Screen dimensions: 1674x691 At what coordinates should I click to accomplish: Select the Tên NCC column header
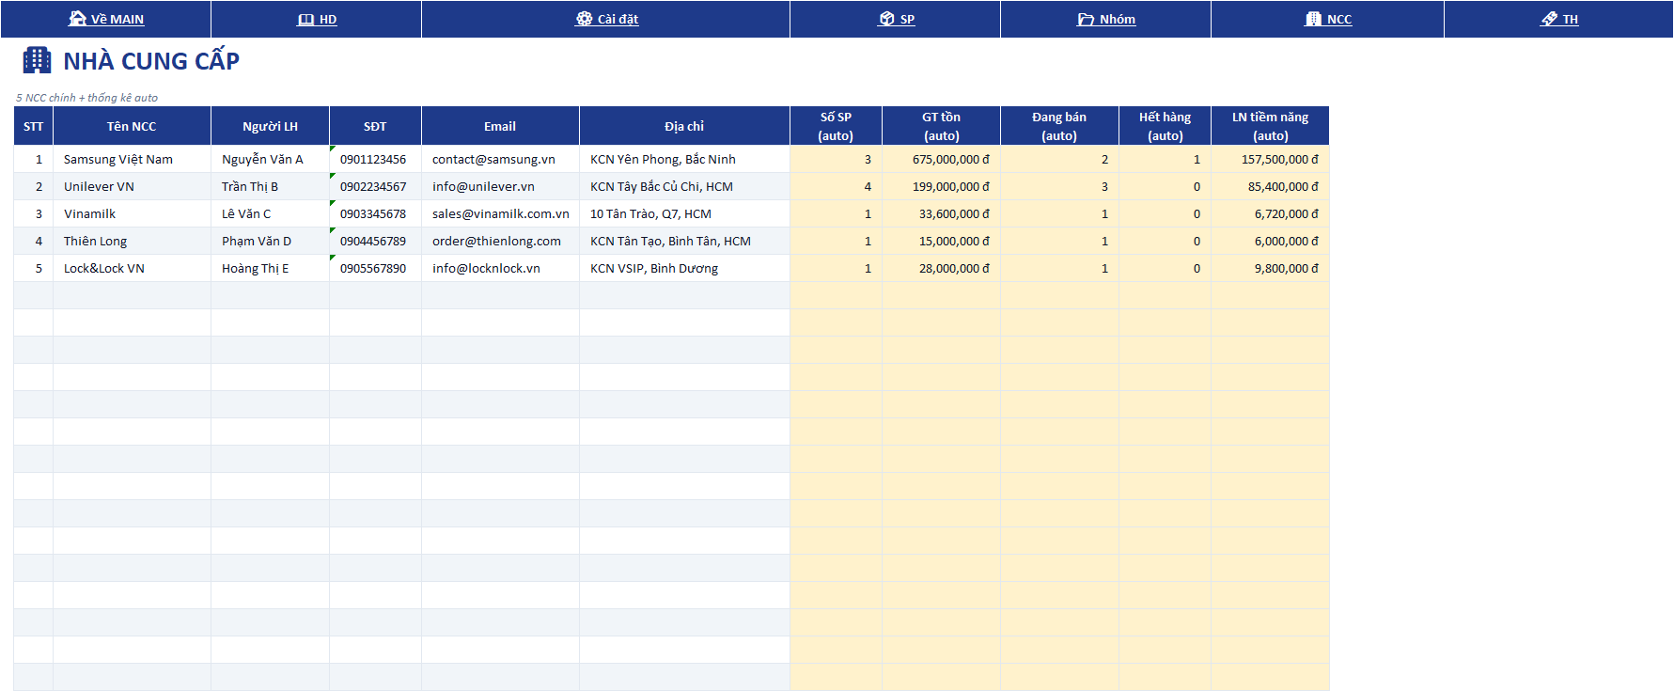(132, 126)
